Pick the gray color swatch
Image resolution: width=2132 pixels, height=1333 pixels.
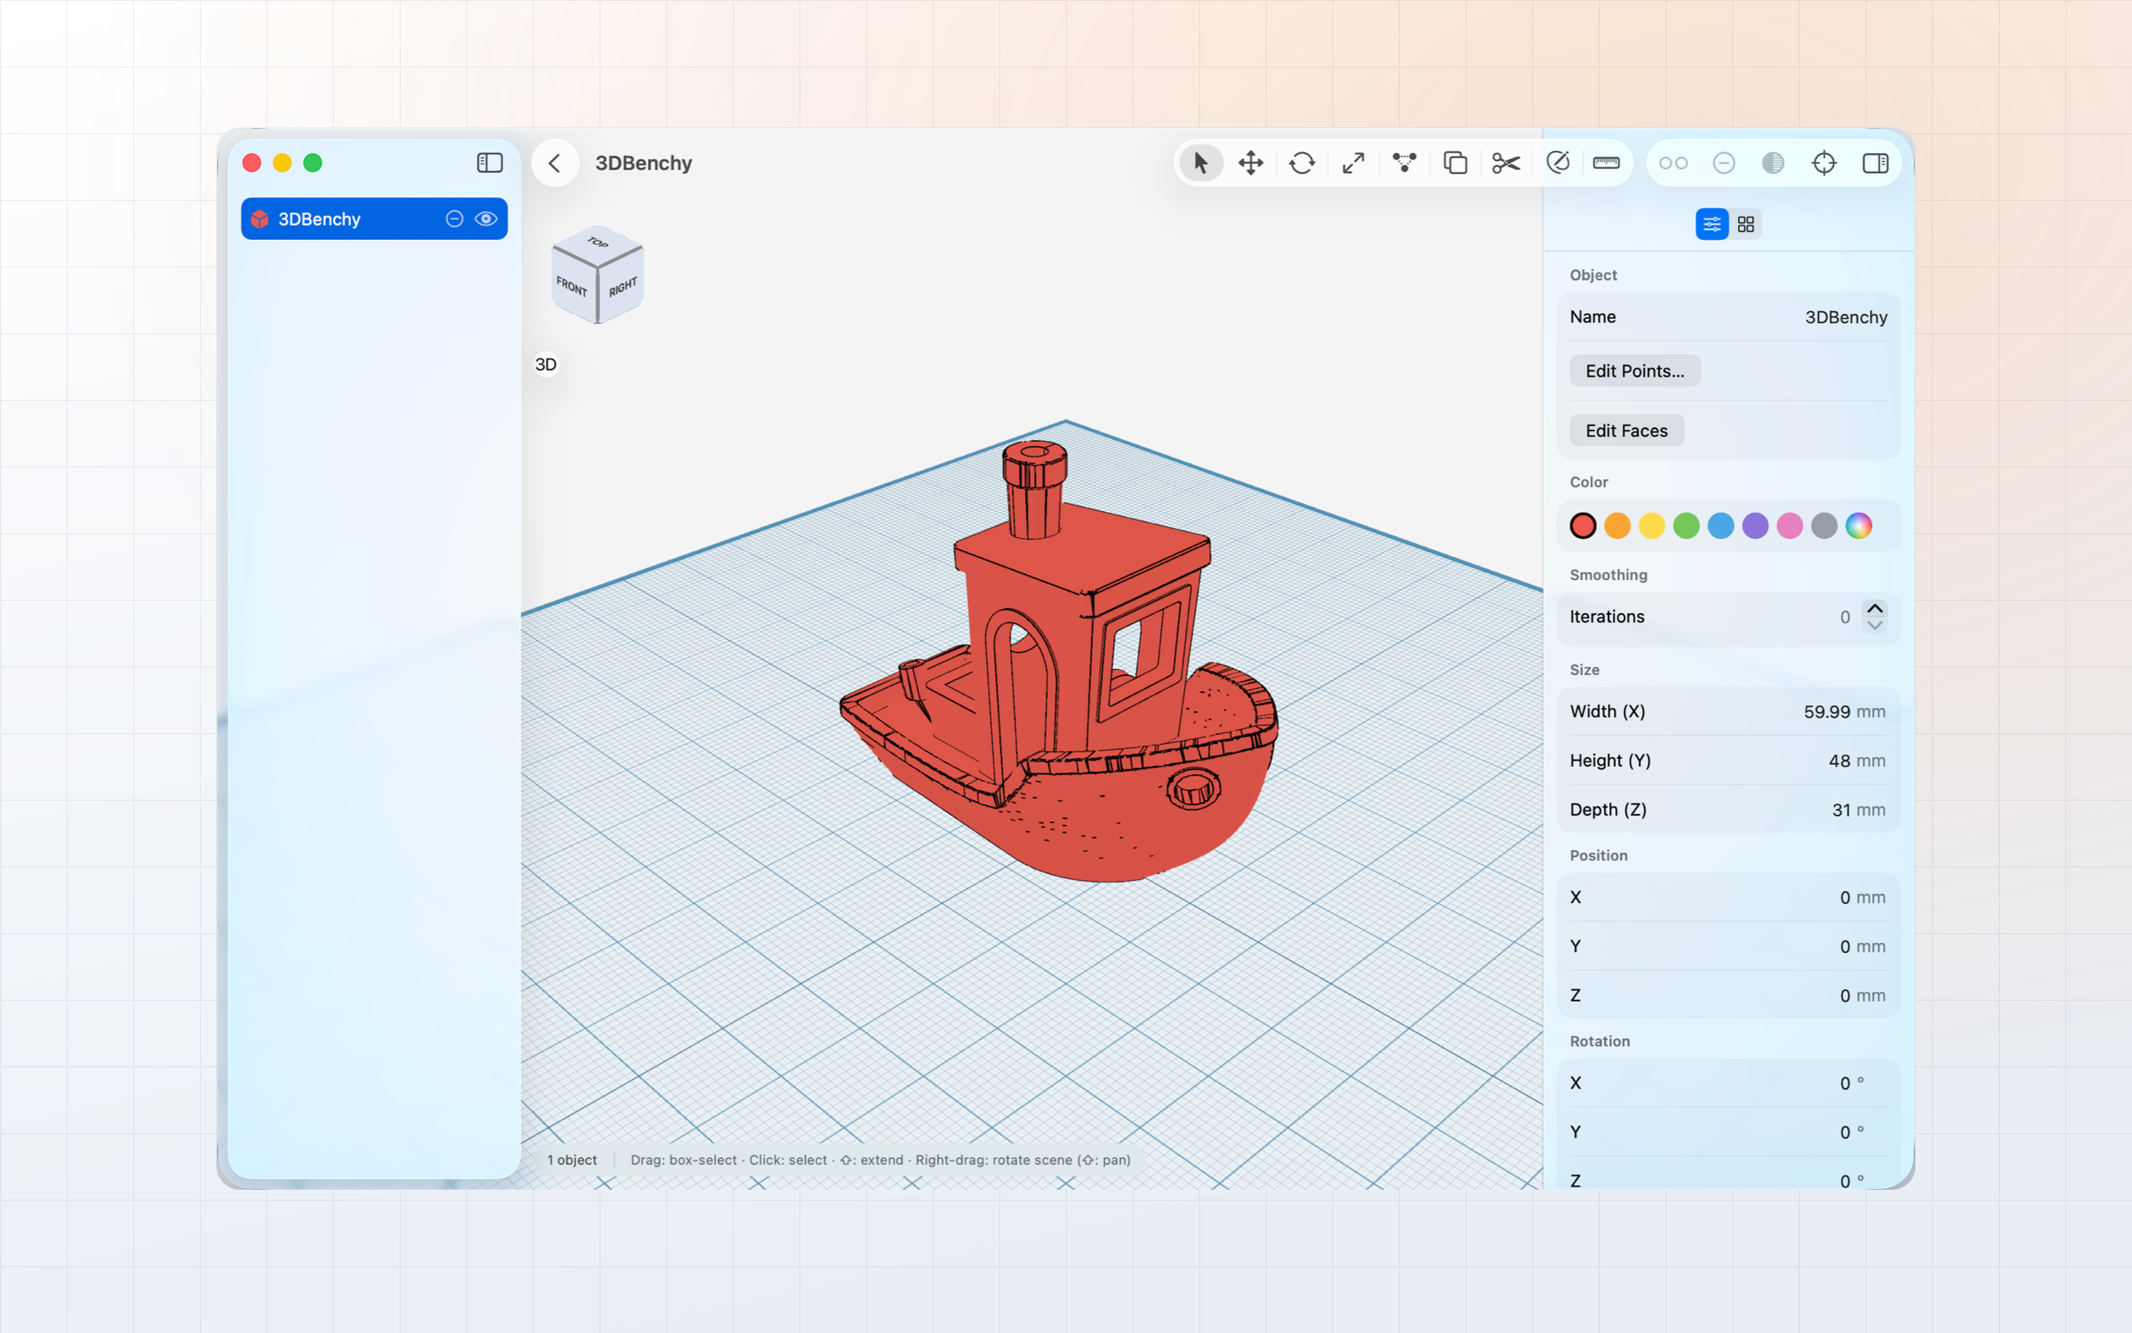pos(1825,527)
